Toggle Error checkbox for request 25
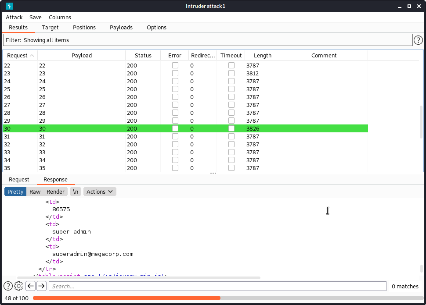 175,89
